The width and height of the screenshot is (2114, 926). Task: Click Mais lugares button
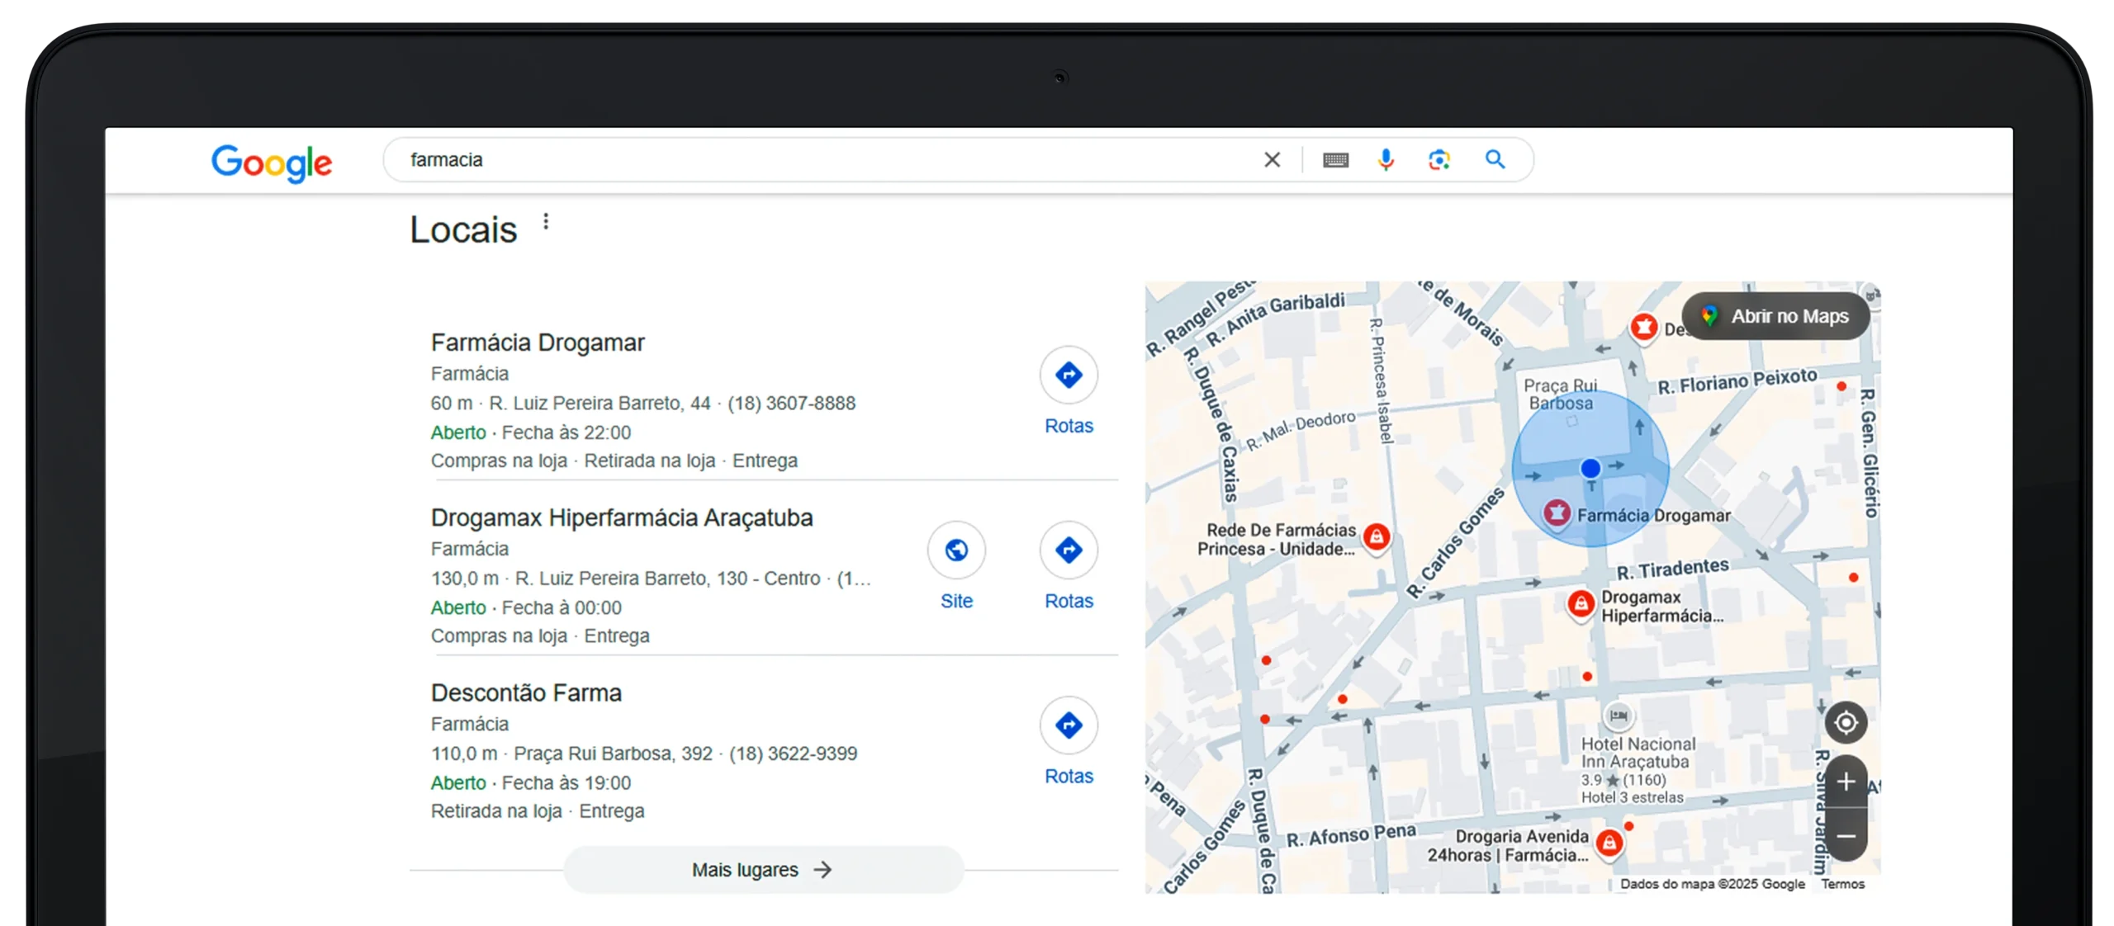click(763, 869)
